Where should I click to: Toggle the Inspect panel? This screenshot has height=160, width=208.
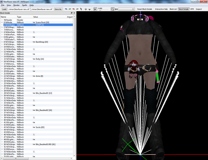[199, 9]
